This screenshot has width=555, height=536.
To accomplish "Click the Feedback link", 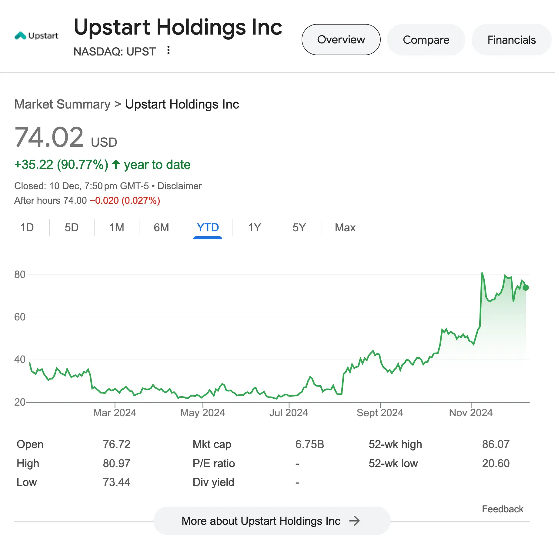I will coord(502,509).
